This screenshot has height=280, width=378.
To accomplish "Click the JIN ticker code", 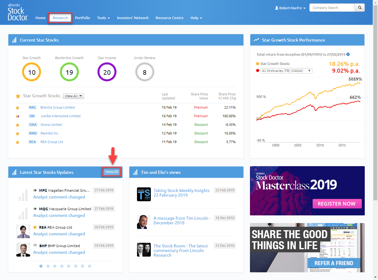I will point(32,116).
